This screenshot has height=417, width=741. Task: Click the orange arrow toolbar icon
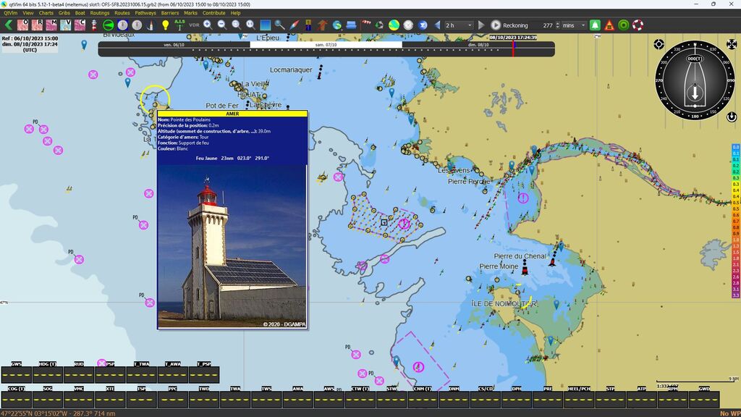coord(322,25)
